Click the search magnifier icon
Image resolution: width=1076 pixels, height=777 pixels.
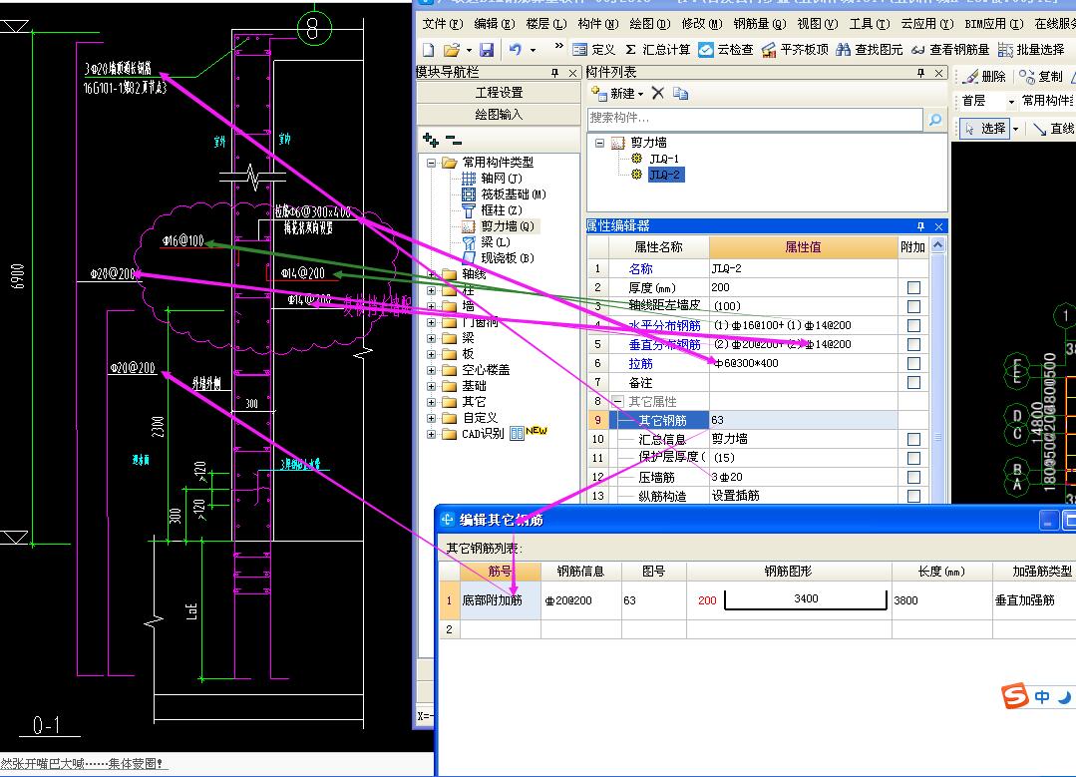934,120
